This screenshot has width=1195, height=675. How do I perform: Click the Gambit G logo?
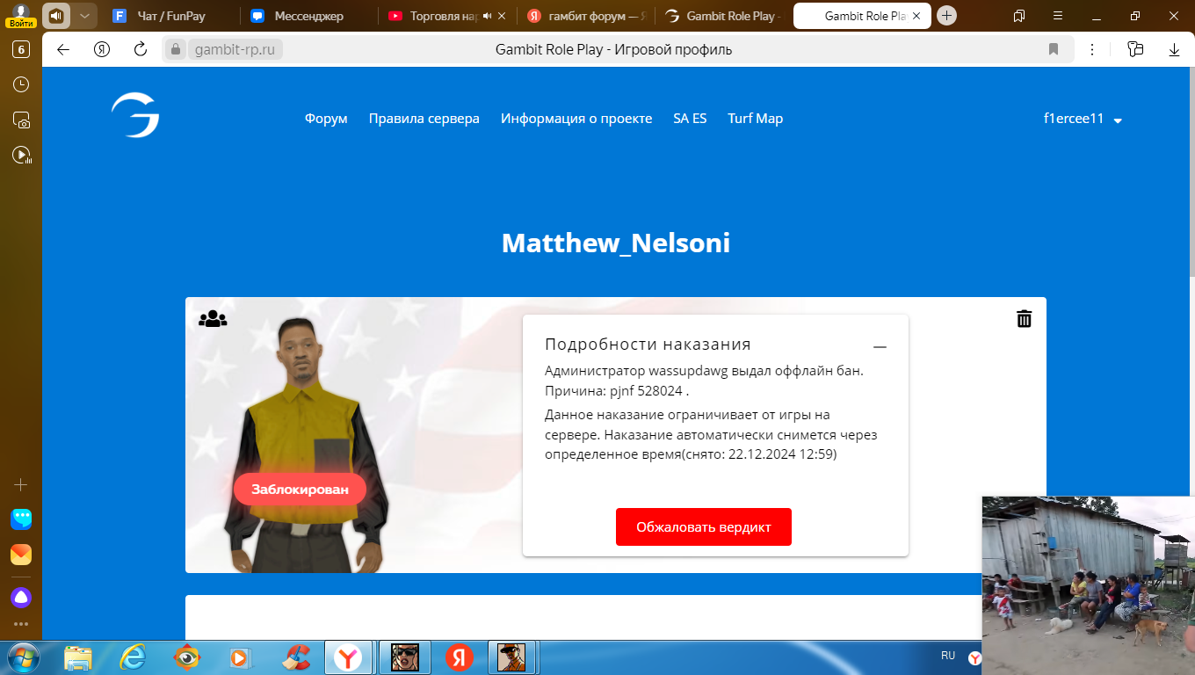tap(135, 116)
